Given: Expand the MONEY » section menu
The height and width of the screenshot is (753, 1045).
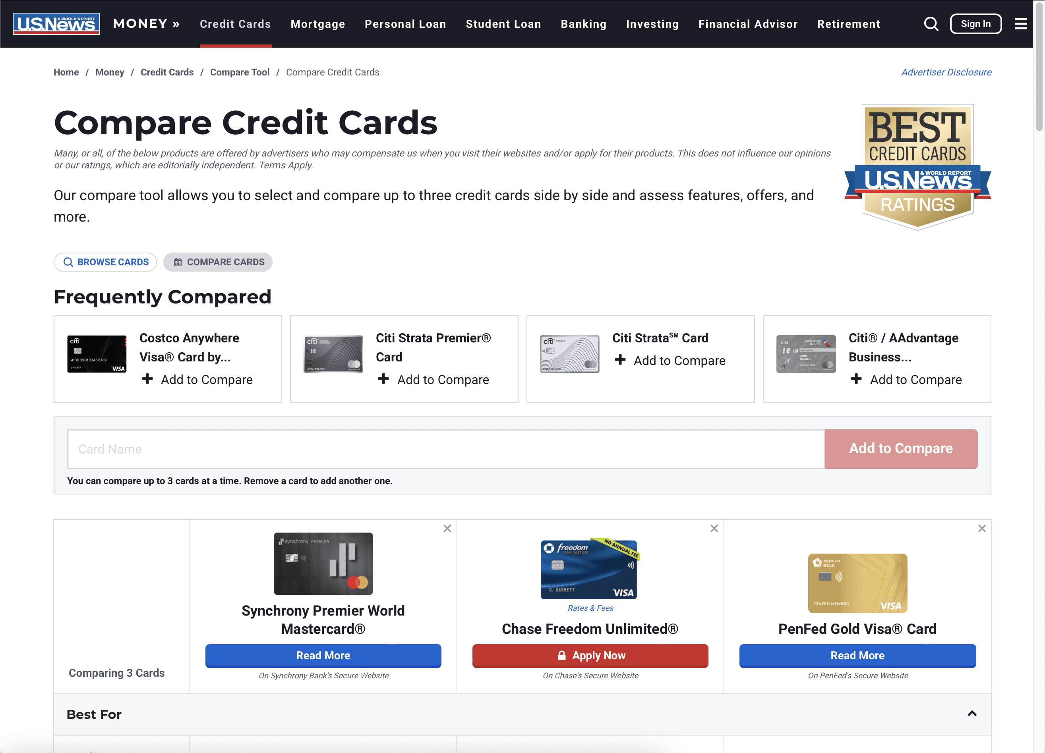Looking at the screenshot, I should click(146, 24).
